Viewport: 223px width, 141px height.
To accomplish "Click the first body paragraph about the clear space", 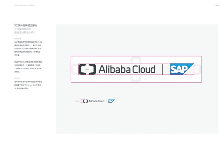I will pos(28,49).
